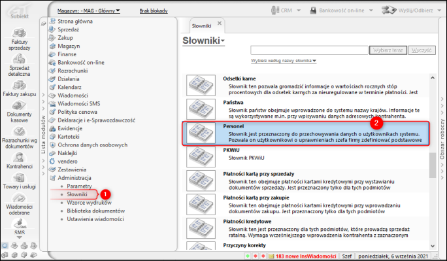The height and width of the screenshot is (261, 447).
Task: Open Faktury sprzedaży shortcut icon
Action: pos(20,33)
